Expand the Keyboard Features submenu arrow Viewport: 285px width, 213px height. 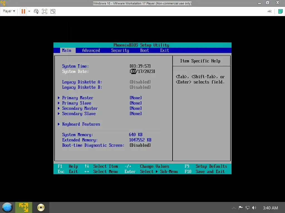(x=59, y=124)
